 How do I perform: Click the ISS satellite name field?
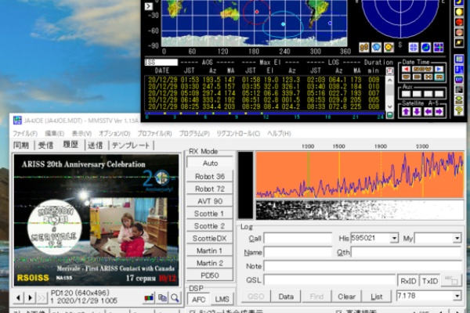click(x=161, y=63)
